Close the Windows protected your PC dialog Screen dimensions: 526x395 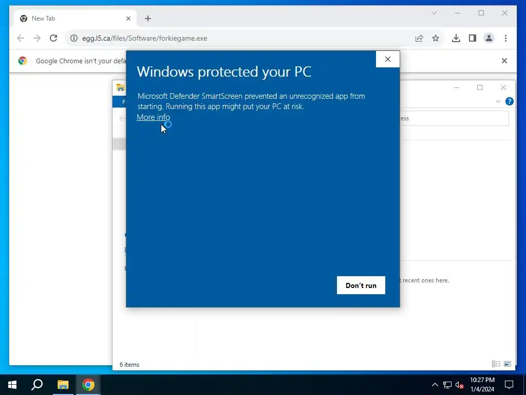click(x=387, y=59)
